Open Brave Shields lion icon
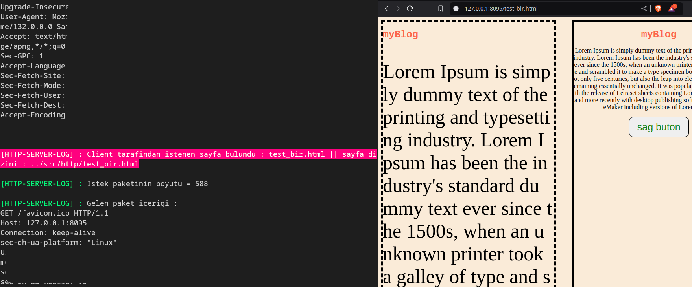Viewport: 692px width, 287px height. (x=658, y=9)
